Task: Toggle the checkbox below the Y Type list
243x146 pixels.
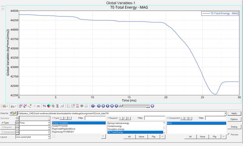Action: [54, 136]
